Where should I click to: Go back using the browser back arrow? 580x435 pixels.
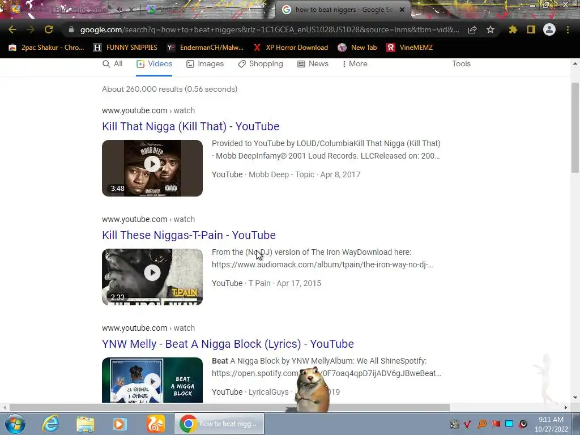[x=12, y=29]
